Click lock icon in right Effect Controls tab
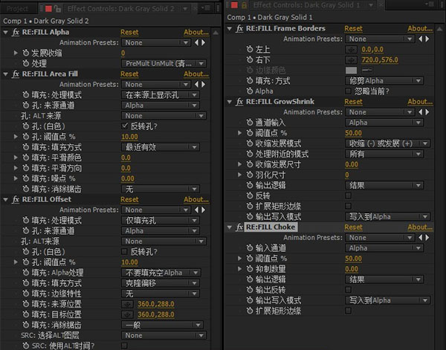446x350 pixels. 244,5
